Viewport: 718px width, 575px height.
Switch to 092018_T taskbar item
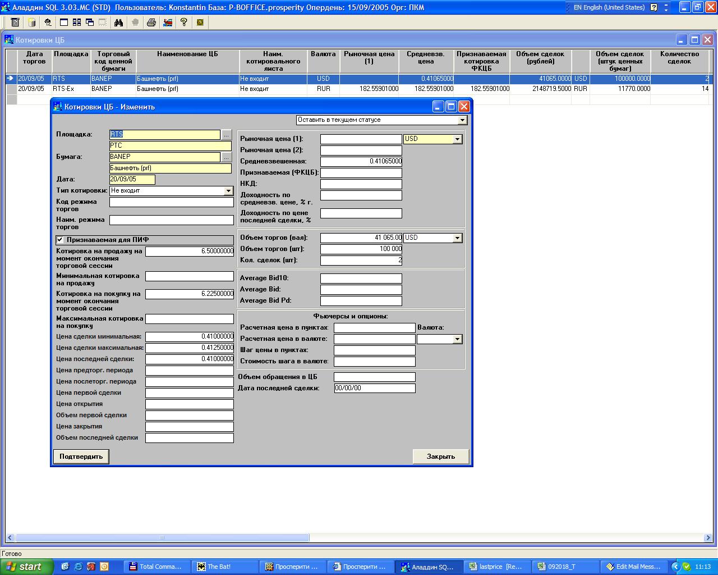tap(565, 567)
